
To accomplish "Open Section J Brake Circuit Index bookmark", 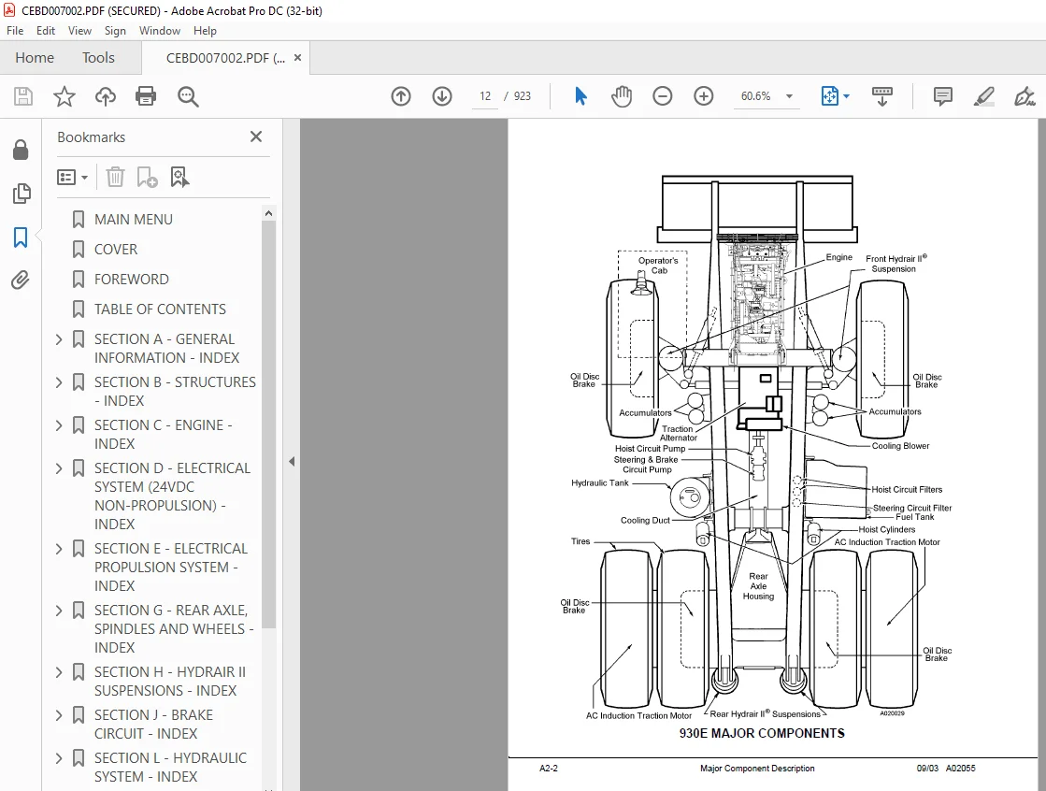I will [x=153, y=725].
